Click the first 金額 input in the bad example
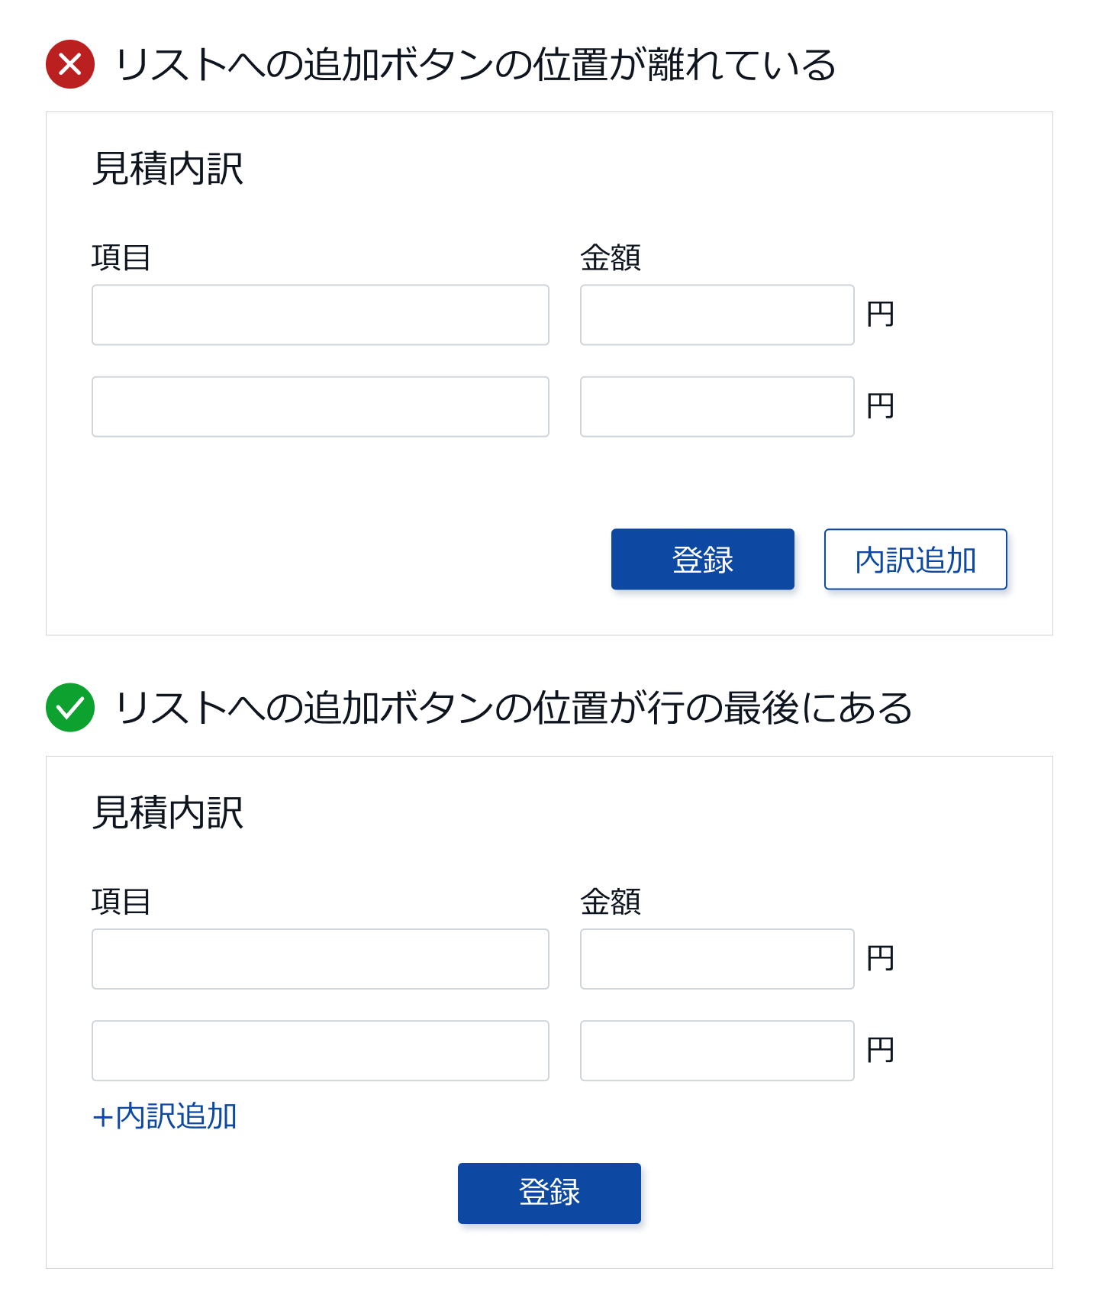The image size is (1099, 1311). 716,315
